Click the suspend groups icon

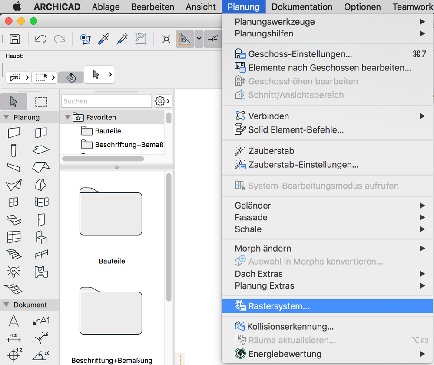pyautogui.click(x=166, y=39)
